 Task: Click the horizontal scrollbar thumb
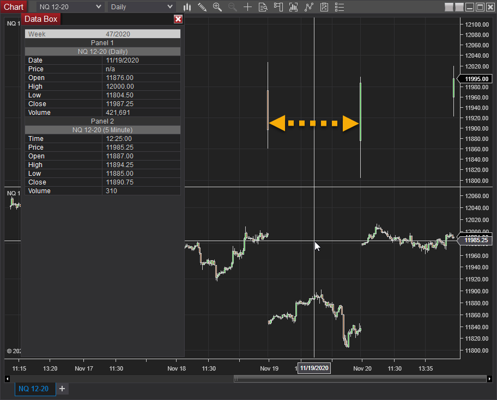click(360, 378)
